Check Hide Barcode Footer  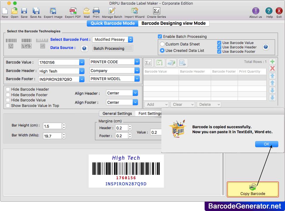(x=8, y=95)
